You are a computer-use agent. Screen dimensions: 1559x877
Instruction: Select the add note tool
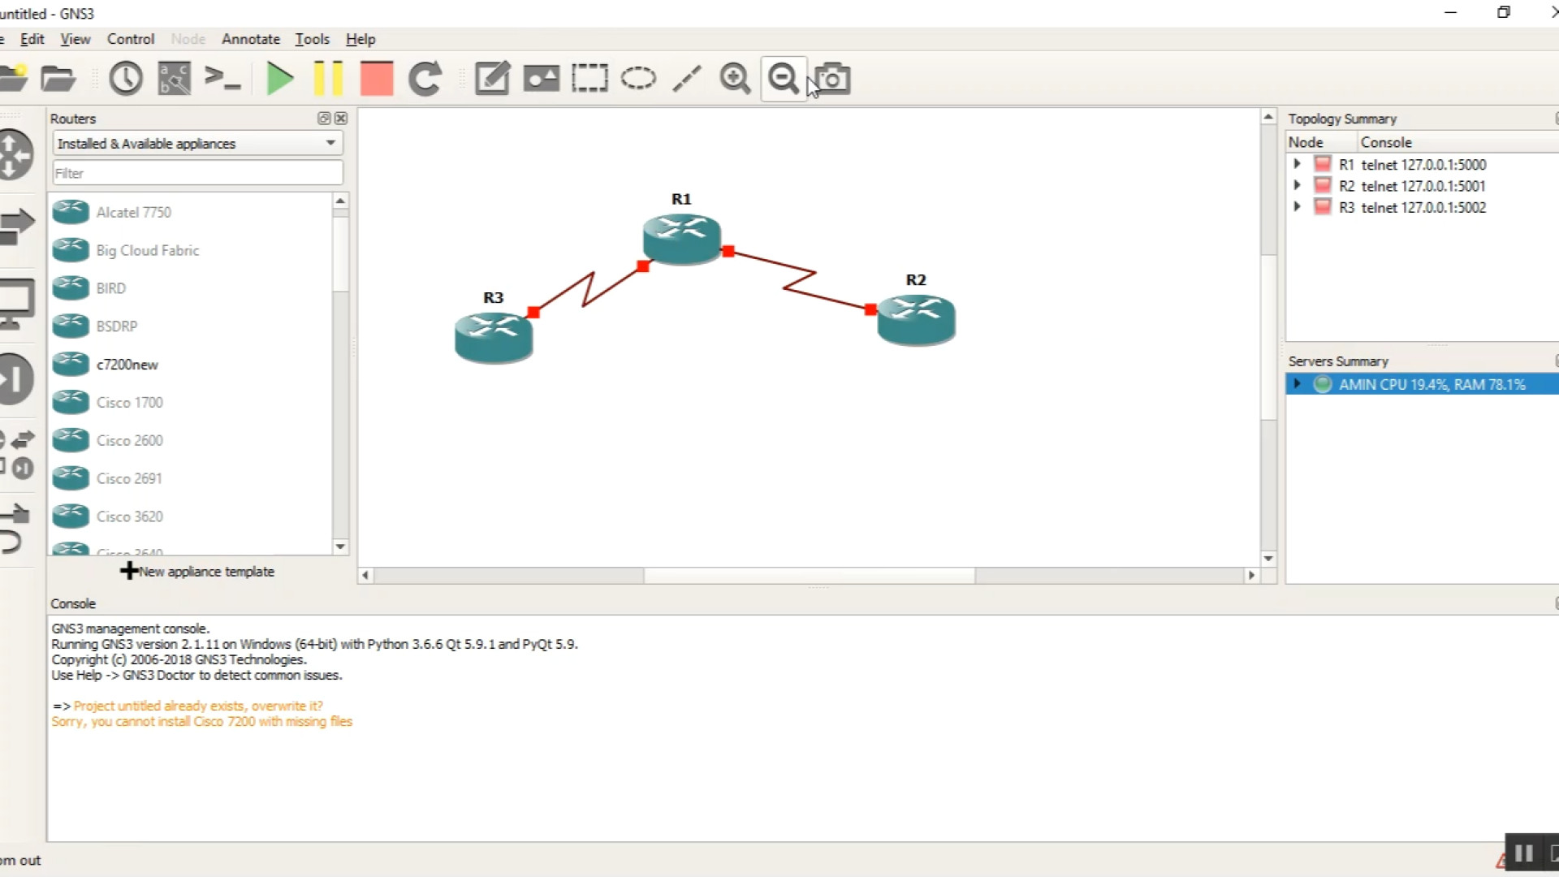click(x=492, y=79)
